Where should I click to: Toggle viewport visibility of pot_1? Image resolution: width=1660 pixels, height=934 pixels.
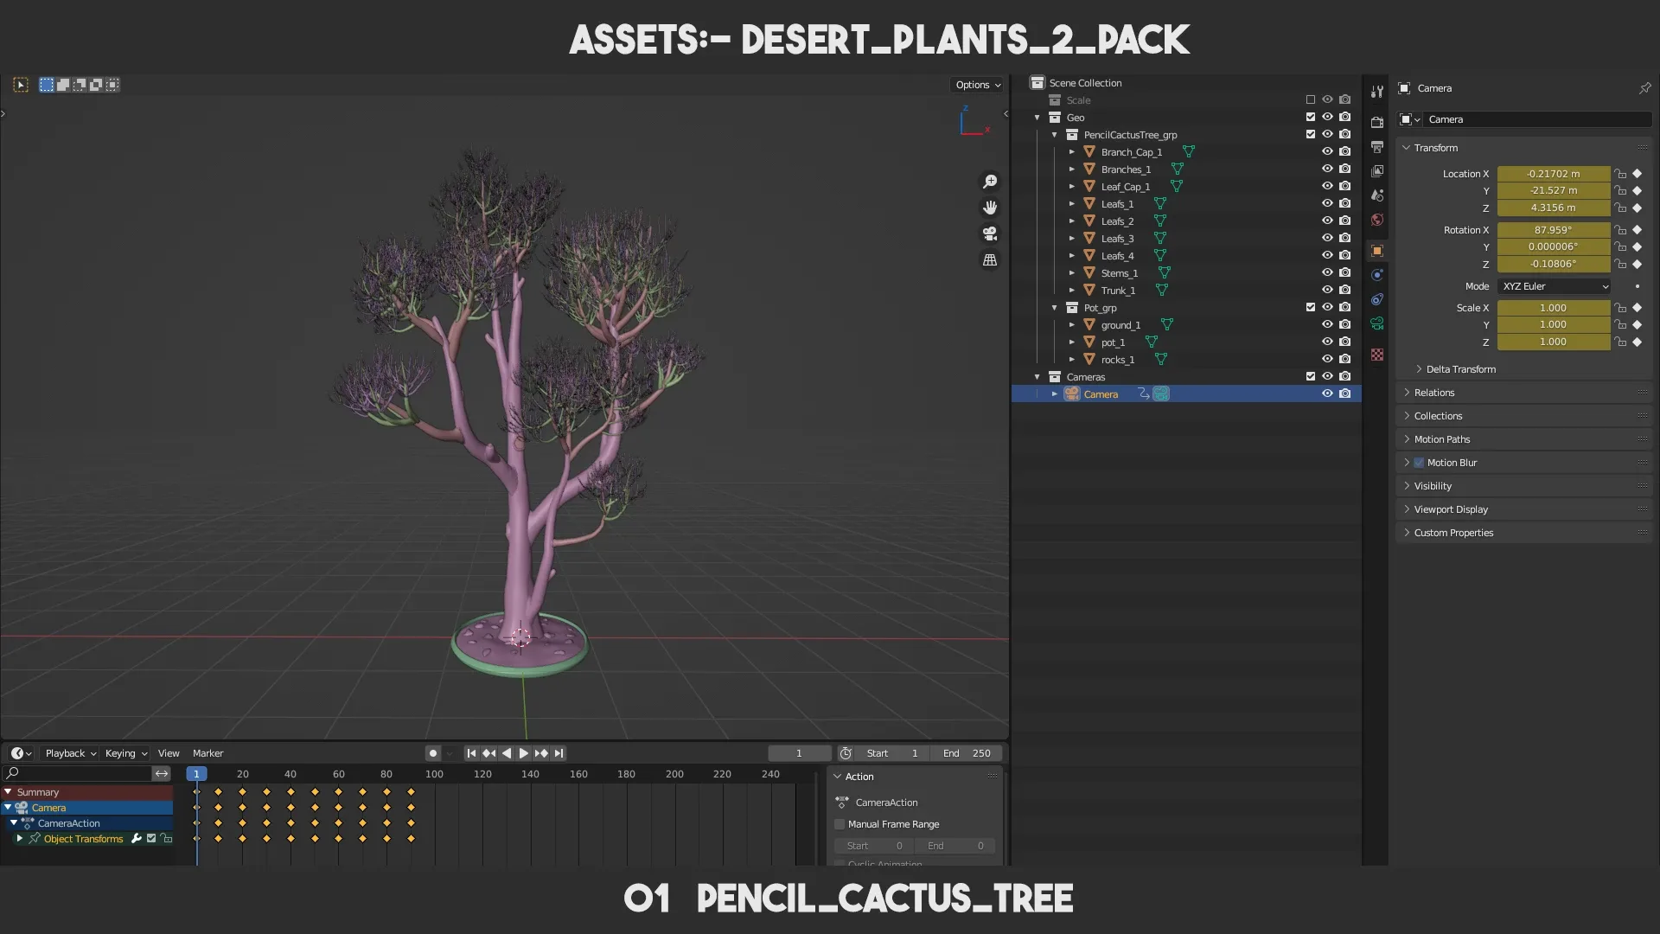pyautogui.click(x=1327, y=342)
